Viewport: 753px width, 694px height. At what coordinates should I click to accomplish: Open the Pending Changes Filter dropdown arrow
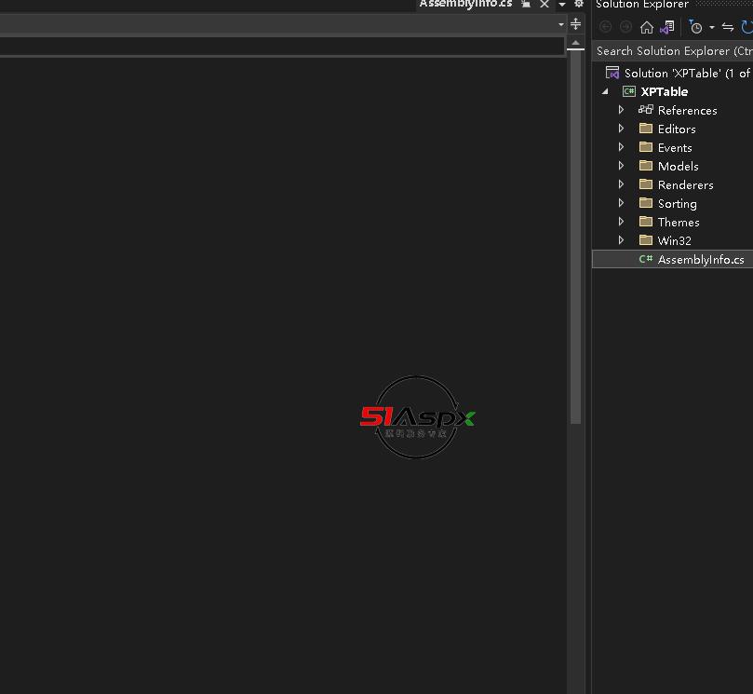(712, 27)
